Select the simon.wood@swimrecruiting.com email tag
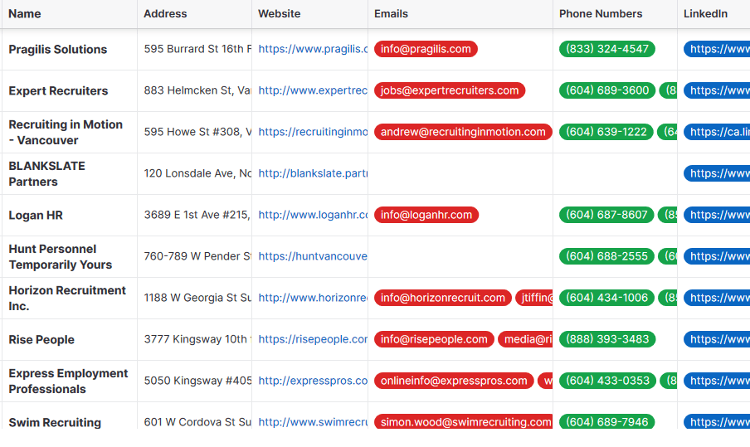This screenshot has width=750, height=447. click(464, 421)
